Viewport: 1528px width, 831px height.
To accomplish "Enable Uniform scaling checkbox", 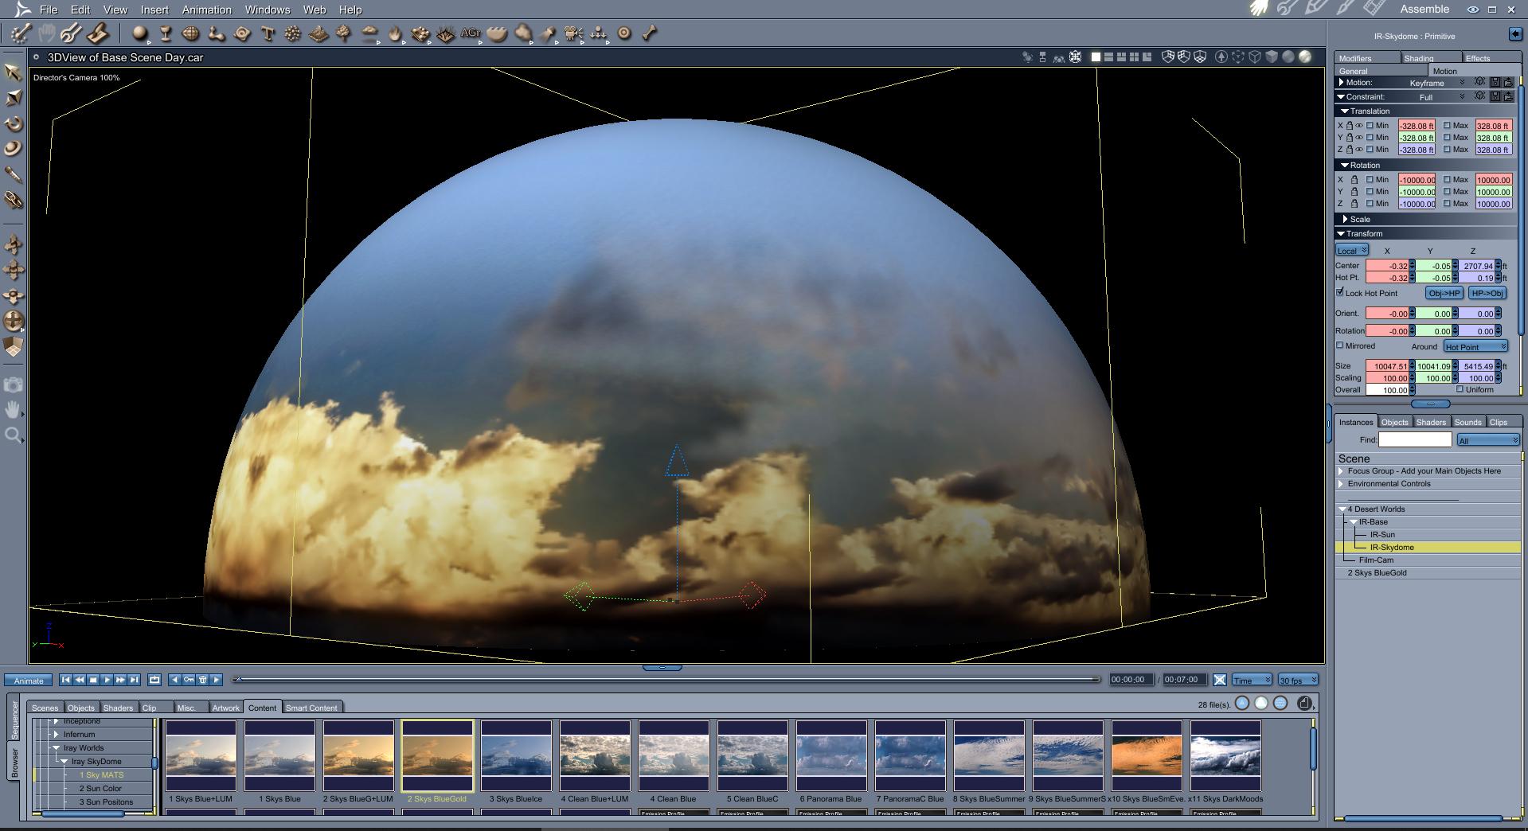I will [1460, 389].
